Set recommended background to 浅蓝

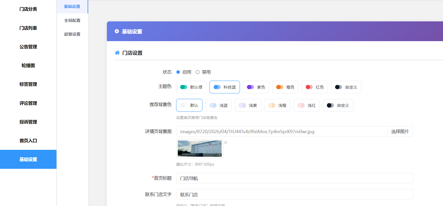[x=218, y=105]
